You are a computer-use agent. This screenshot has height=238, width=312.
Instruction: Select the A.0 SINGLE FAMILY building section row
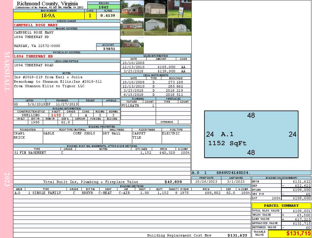(132, 193)
